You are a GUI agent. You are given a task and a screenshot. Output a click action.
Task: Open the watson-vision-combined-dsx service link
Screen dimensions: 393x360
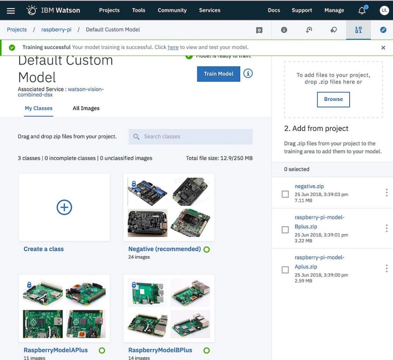(x=61, y=92)
